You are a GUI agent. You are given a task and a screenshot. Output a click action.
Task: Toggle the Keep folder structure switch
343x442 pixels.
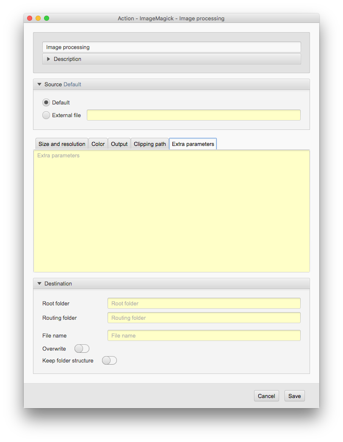click(x=109, y=360)
